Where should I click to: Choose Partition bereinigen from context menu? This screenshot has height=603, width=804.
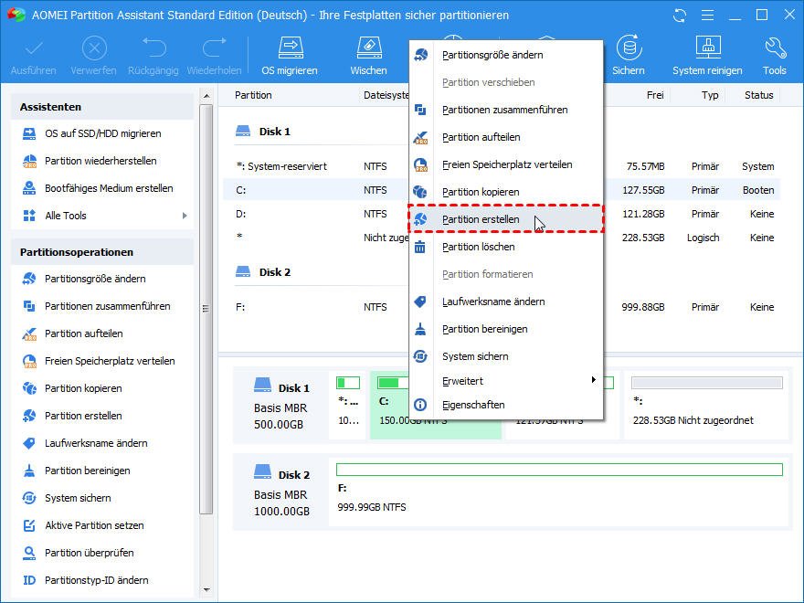coord(505,329)
